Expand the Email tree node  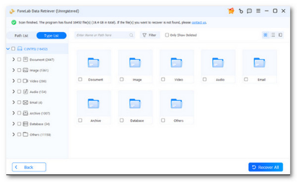(13, 102)
